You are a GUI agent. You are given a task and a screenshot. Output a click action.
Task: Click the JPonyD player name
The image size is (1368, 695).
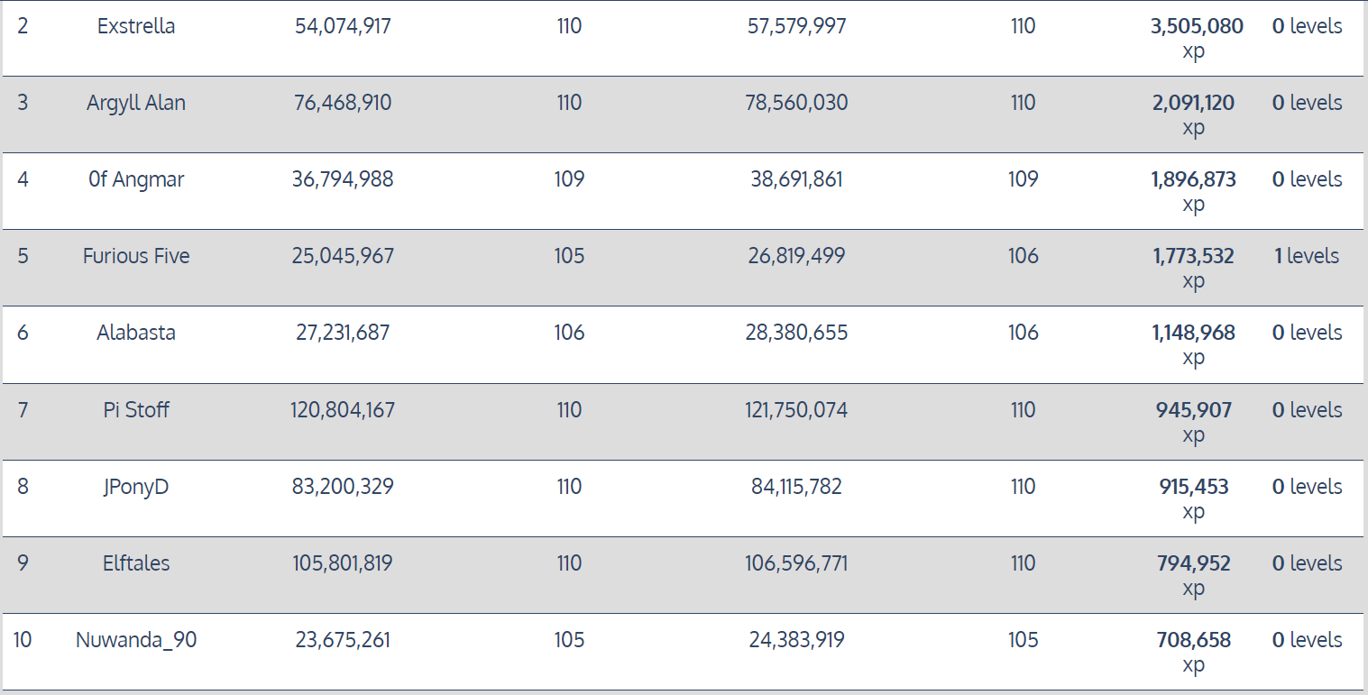tap(136, 487)
